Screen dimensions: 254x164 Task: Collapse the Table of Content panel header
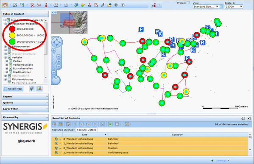25,14
